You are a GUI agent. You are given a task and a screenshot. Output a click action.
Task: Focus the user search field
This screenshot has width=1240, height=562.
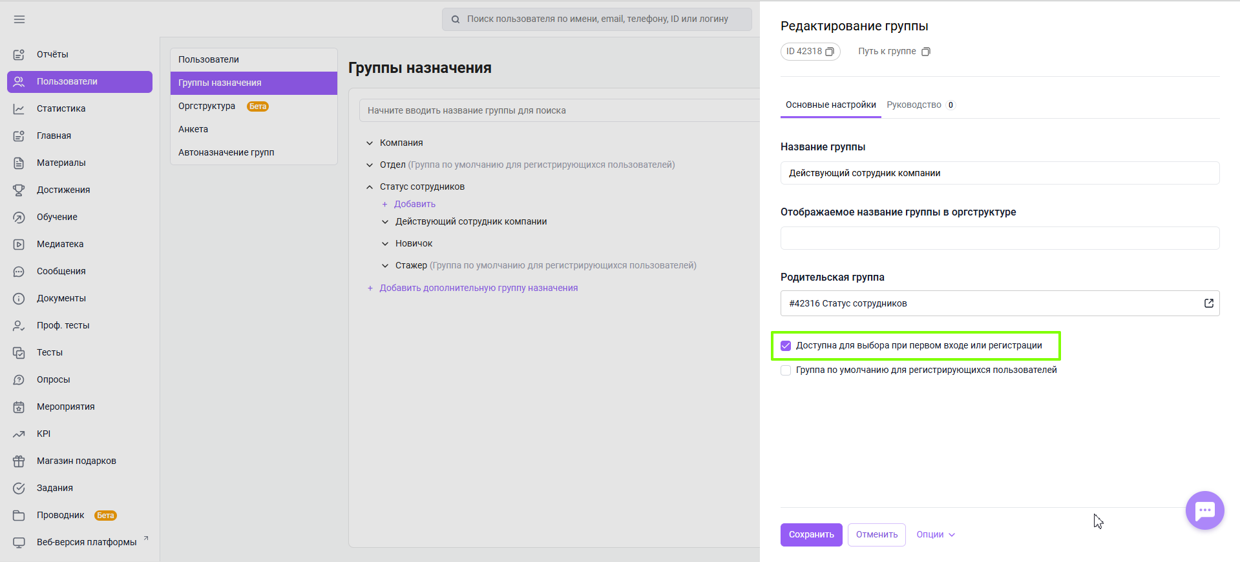pos(597,19)
